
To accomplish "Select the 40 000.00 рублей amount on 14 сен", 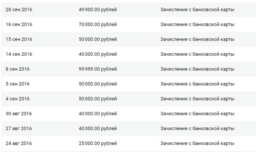I will [97, 54].
